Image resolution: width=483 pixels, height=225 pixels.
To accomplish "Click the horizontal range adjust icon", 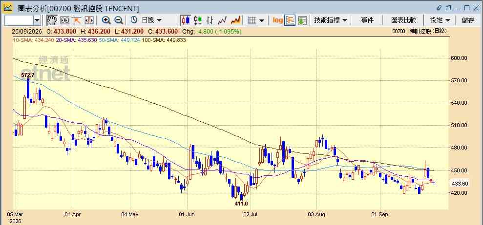I will pos(89,20).
